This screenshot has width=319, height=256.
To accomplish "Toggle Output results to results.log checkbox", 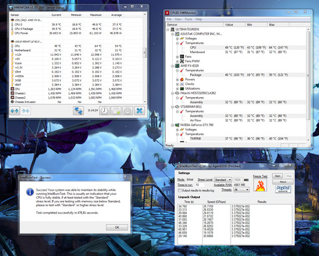I will [x=179, y=190].
